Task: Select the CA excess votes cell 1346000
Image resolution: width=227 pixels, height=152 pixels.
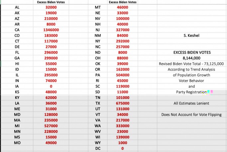Action: pyautogui.click(x=51, y=30)
